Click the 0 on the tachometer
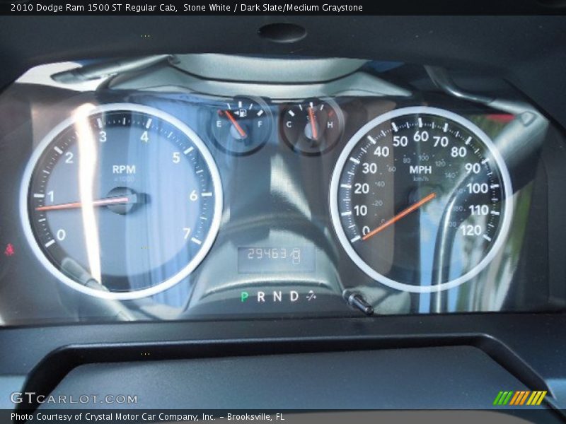 [x=61, y=235]
